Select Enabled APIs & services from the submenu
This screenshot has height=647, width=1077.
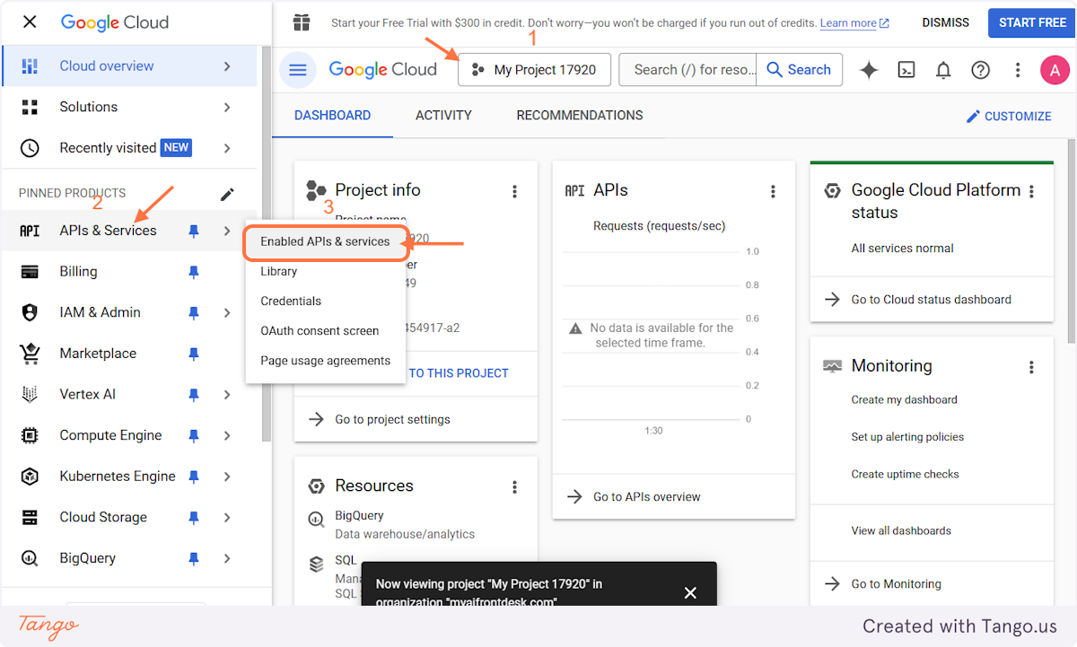point(326,242)
